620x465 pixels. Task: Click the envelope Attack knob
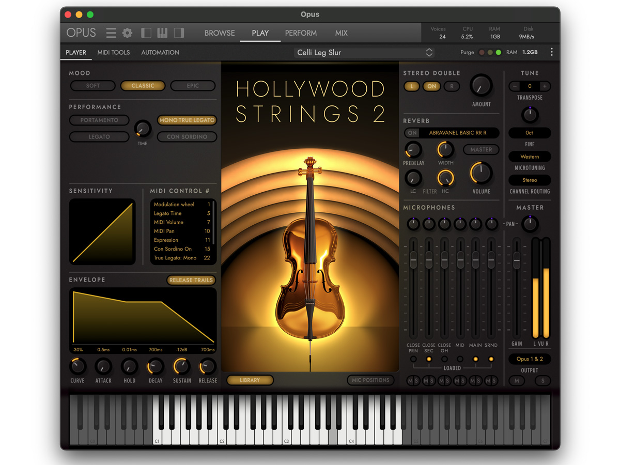coord(103,367)
